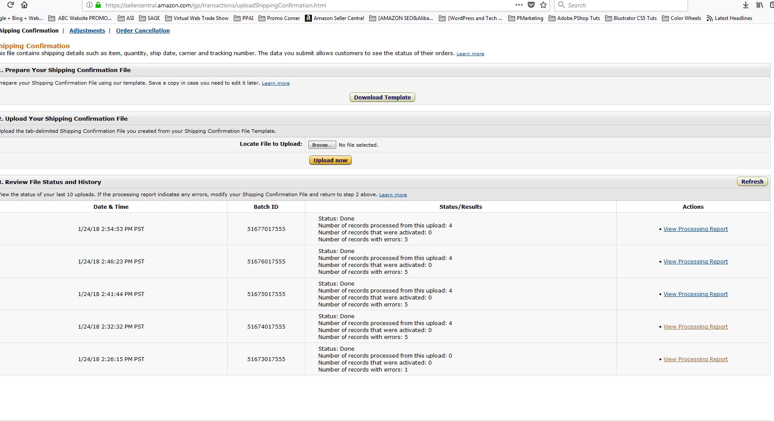Go to the browser Home icon
The height and width of the screenshot is (421, 774).
[x=24, y=5]
